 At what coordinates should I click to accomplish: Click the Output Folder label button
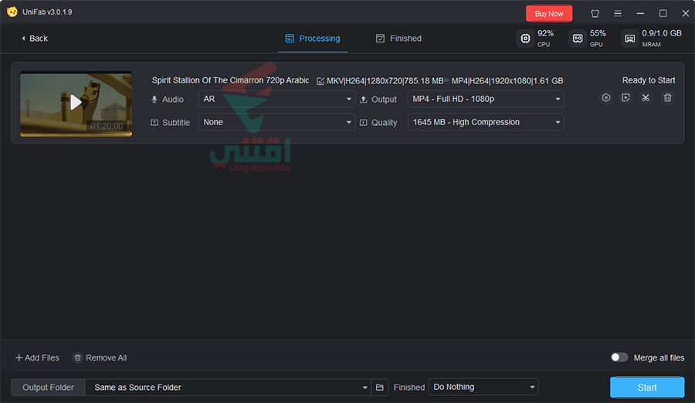[x=49, y=387]
